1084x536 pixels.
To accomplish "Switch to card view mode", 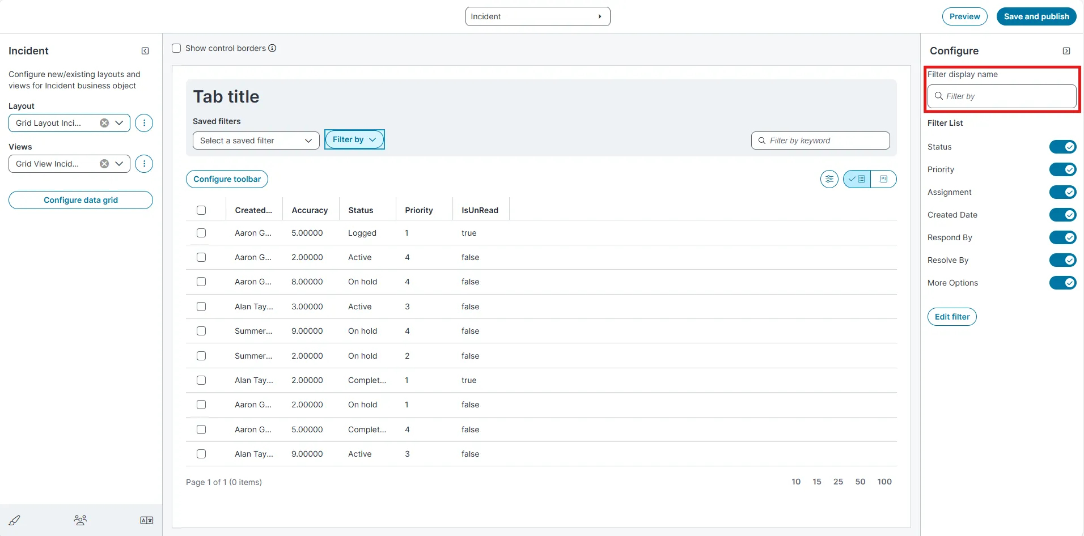I will pos(883,179).
